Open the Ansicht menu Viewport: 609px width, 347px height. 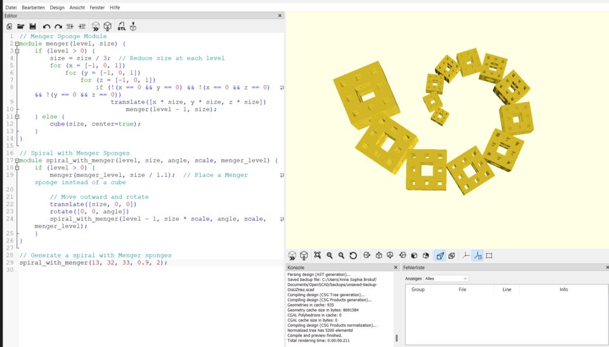(77, 8)
